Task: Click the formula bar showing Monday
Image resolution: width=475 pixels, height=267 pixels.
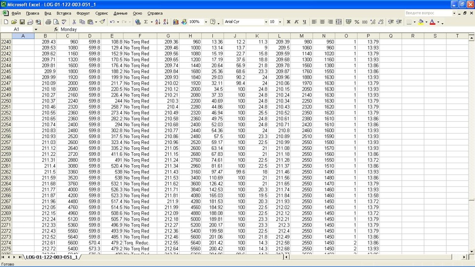Action: [x=267, y=29]
